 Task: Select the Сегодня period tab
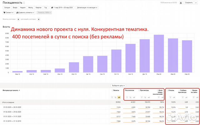pyautogui.click(x=7, y=8)
